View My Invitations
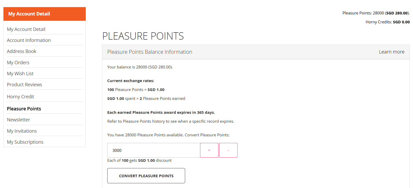Image resolution: width=413 pixels, height=188 pixels. tap(22, 131)
